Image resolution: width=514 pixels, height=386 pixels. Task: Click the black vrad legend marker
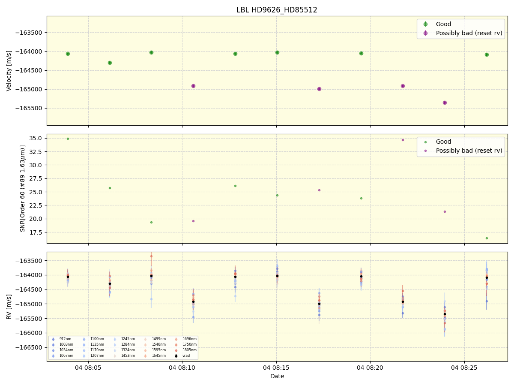[x=176, y=356]
